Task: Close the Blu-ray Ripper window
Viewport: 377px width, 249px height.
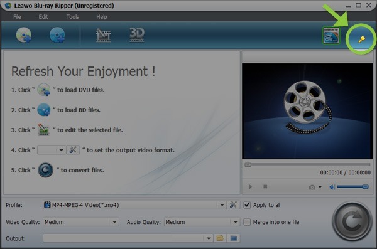Action: coord(369,5)
